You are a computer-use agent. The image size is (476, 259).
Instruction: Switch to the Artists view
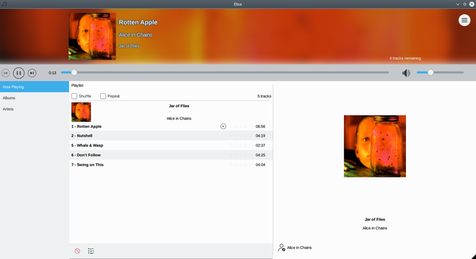coord(34,109)
